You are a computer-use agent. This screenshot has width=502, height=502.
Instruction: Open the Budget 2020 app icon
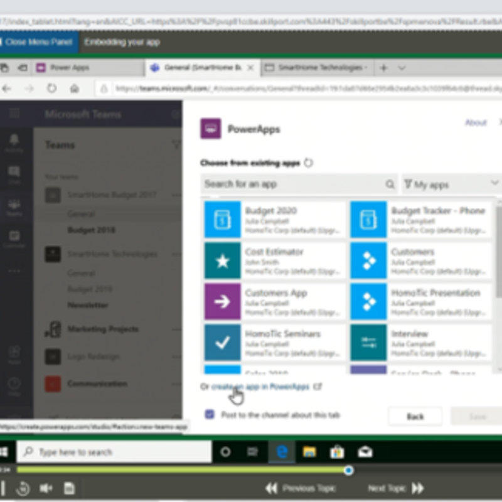pos(222,219)
